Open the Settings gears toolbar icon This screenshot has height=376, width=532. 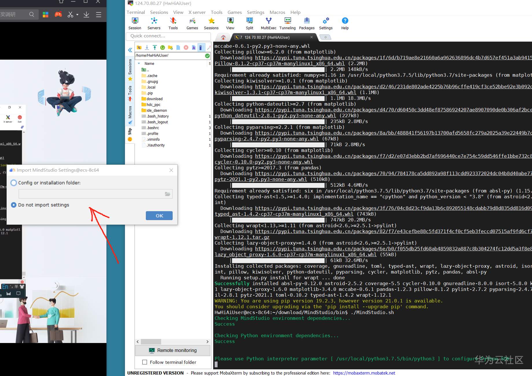click(x=326, y=23)
